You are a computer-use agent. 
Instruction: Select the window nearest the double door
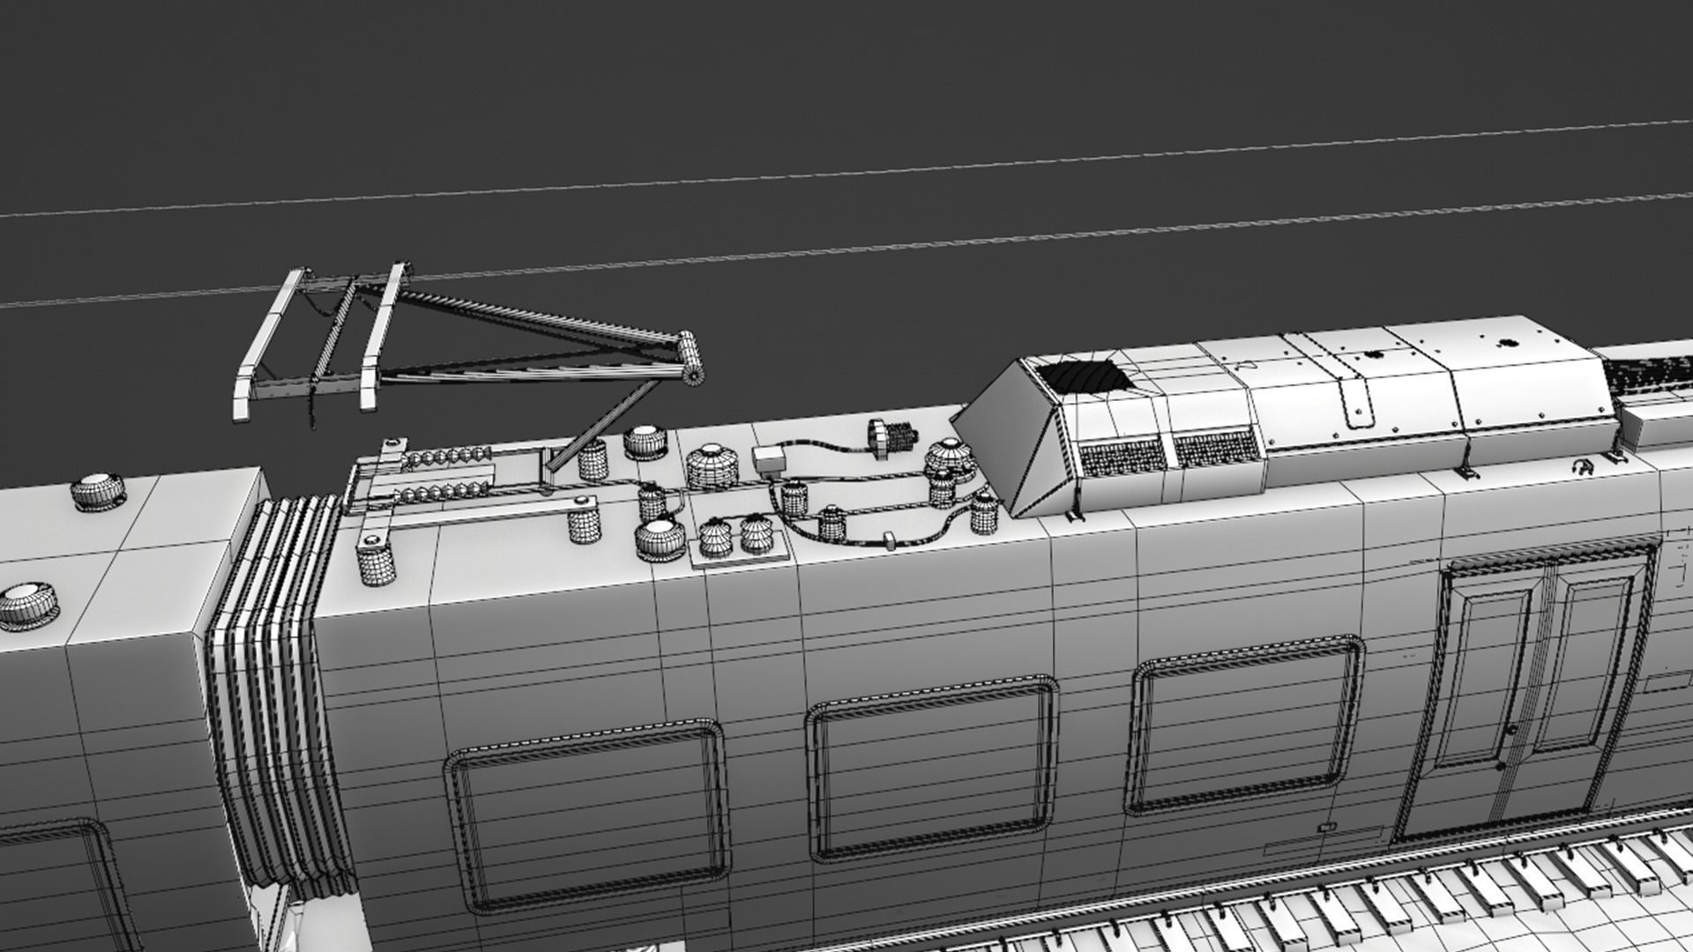1245,727
